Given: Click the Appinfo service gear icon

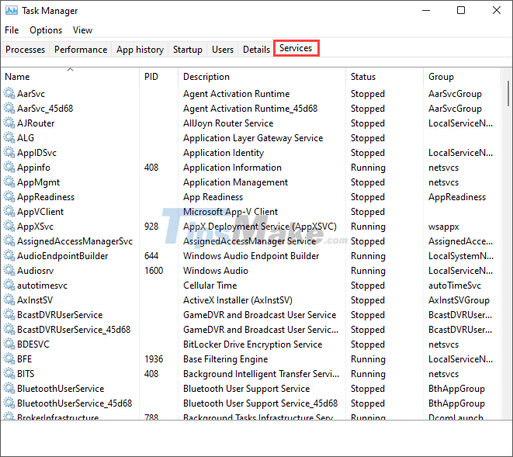Looking at the screenshot, I should [x=9, y=167].
